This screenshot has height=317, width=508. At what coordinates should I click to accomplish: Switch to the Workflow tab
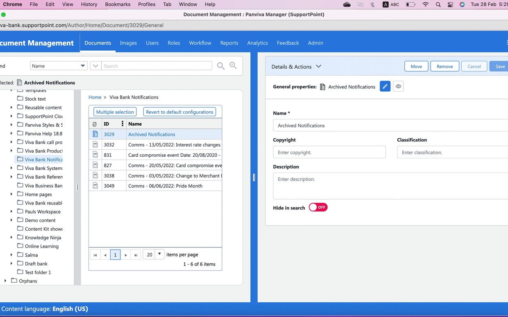(200, 43)
